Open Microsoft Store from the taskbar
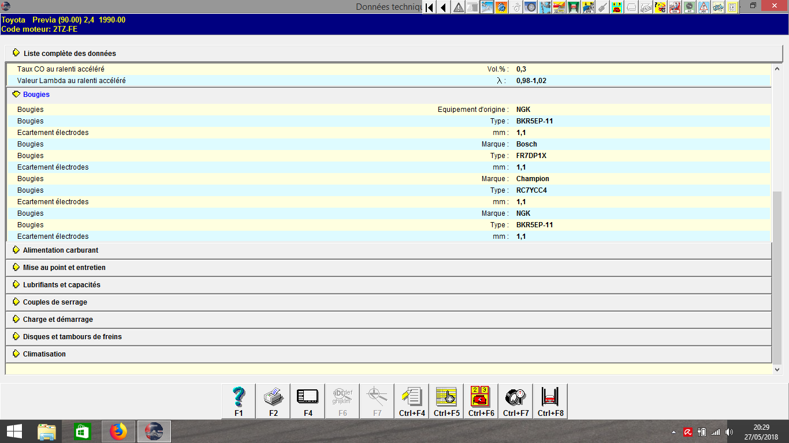 point(83,431)
